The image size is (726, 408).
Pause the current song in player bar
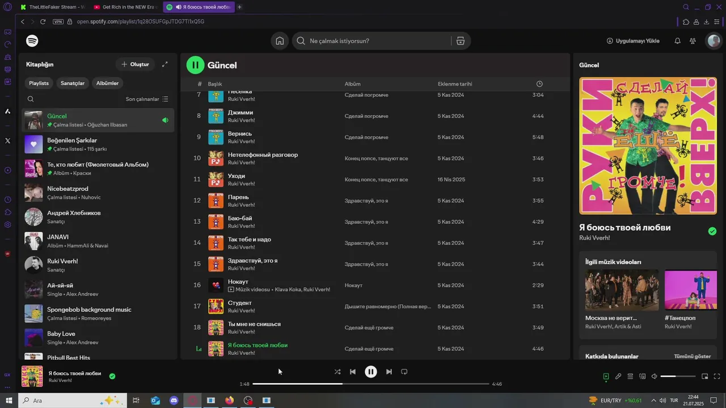tap(370, 372)
